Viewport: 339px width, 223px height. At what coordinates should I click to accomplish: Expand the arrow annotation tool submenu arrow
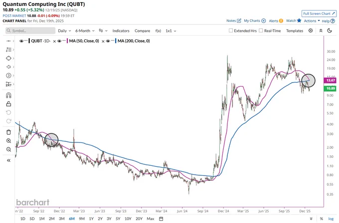13,67
